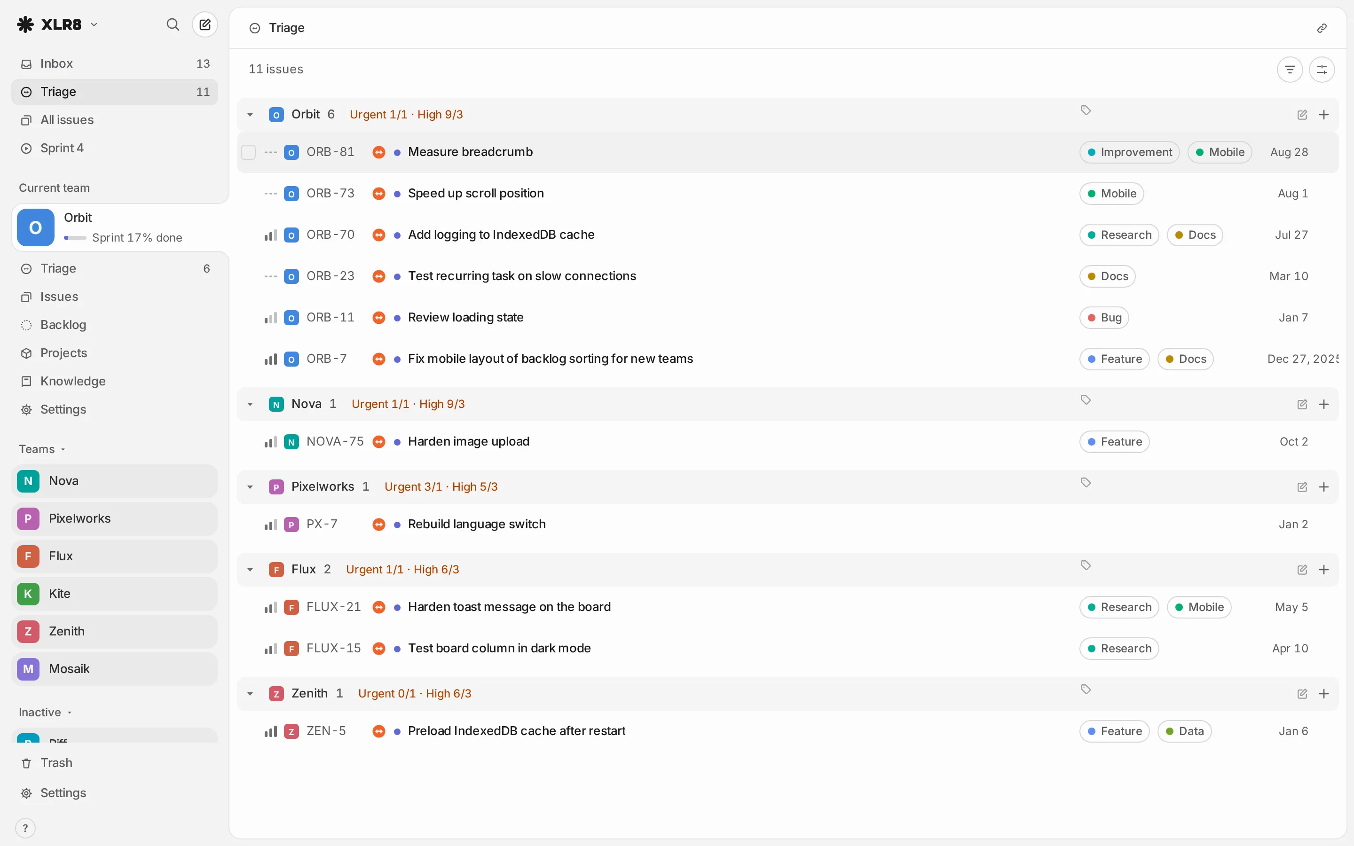Collapse the Nova issue group

coord(250,405)
